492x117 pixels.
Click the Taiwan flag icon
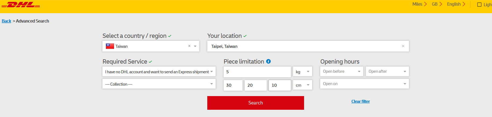pyautogui.click(x=110, y=46)
